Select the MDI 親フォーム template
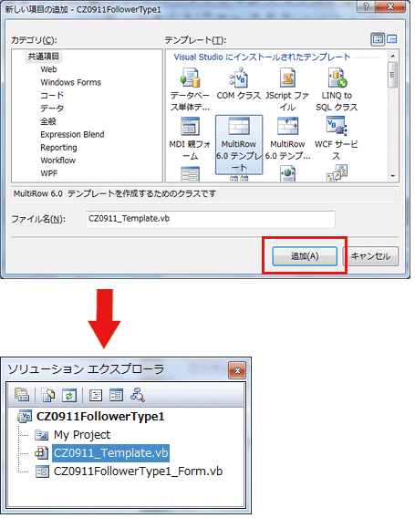Screen dimensions: 415x518 tap(190, 139)
